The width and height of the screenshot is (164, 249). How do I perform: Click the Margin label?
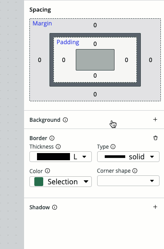click(42, 24)
